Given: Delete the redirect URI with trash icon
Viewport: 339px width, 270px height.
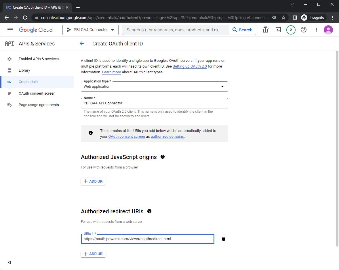Looking at the screenshot, I should (x=224, y=239).
